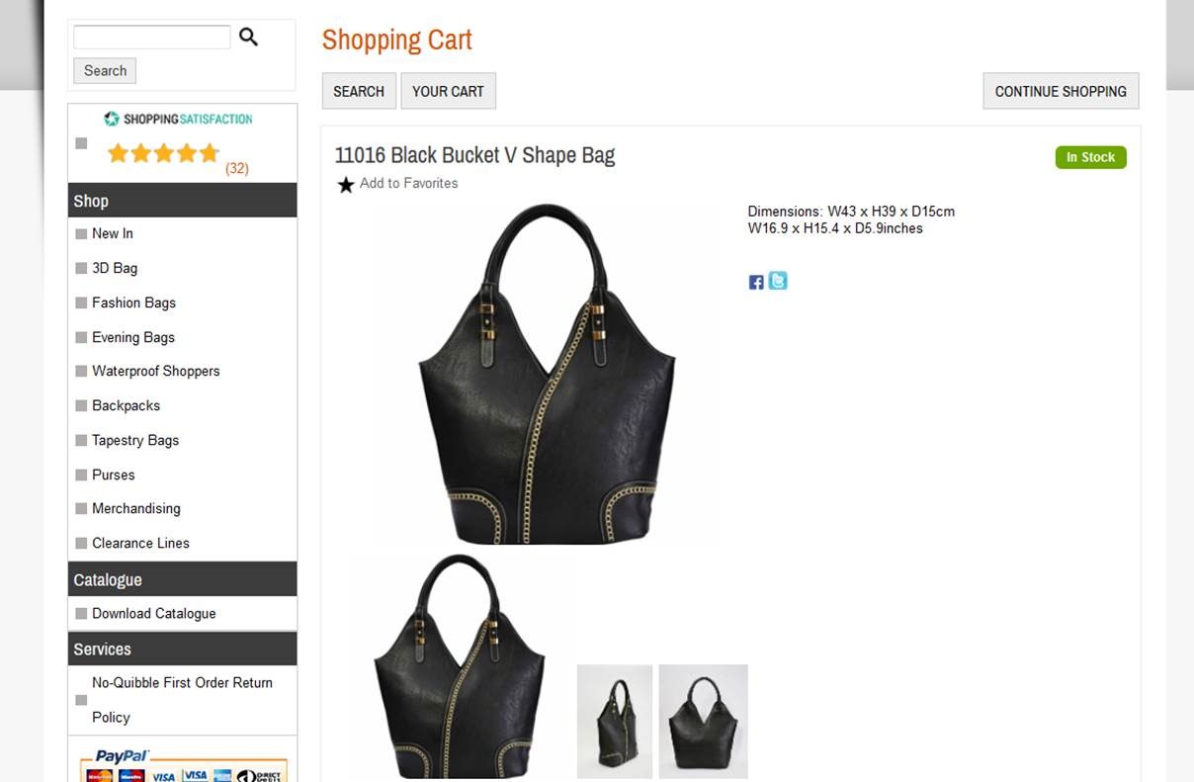Click the Facebook share icon
This screenshot has height=782, width=1194.
point(756,283)
